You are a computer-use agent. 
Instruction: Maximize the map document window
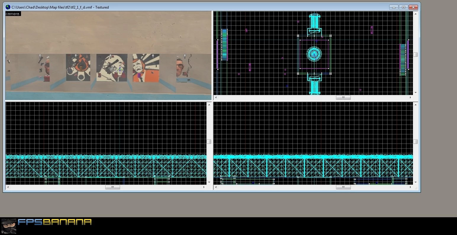tap(403, 7)
